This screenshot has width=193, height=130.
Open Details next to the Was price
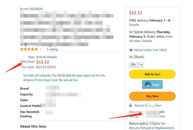(x=52, y=57)
